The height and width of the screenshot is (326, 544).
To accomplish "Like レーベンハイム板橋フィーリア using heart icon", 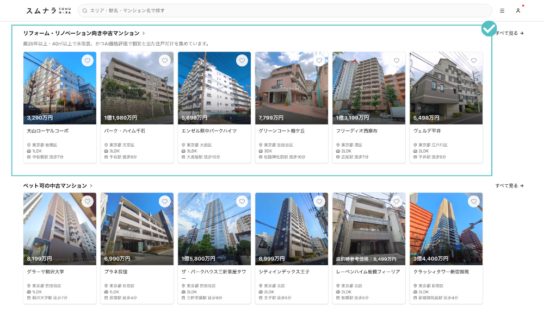I will (397, 201).
